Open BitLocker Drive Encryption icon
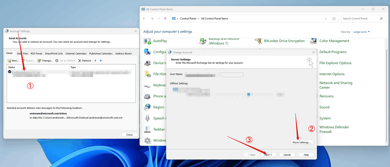This screenshot has height=167, width=390. [258, 41]
